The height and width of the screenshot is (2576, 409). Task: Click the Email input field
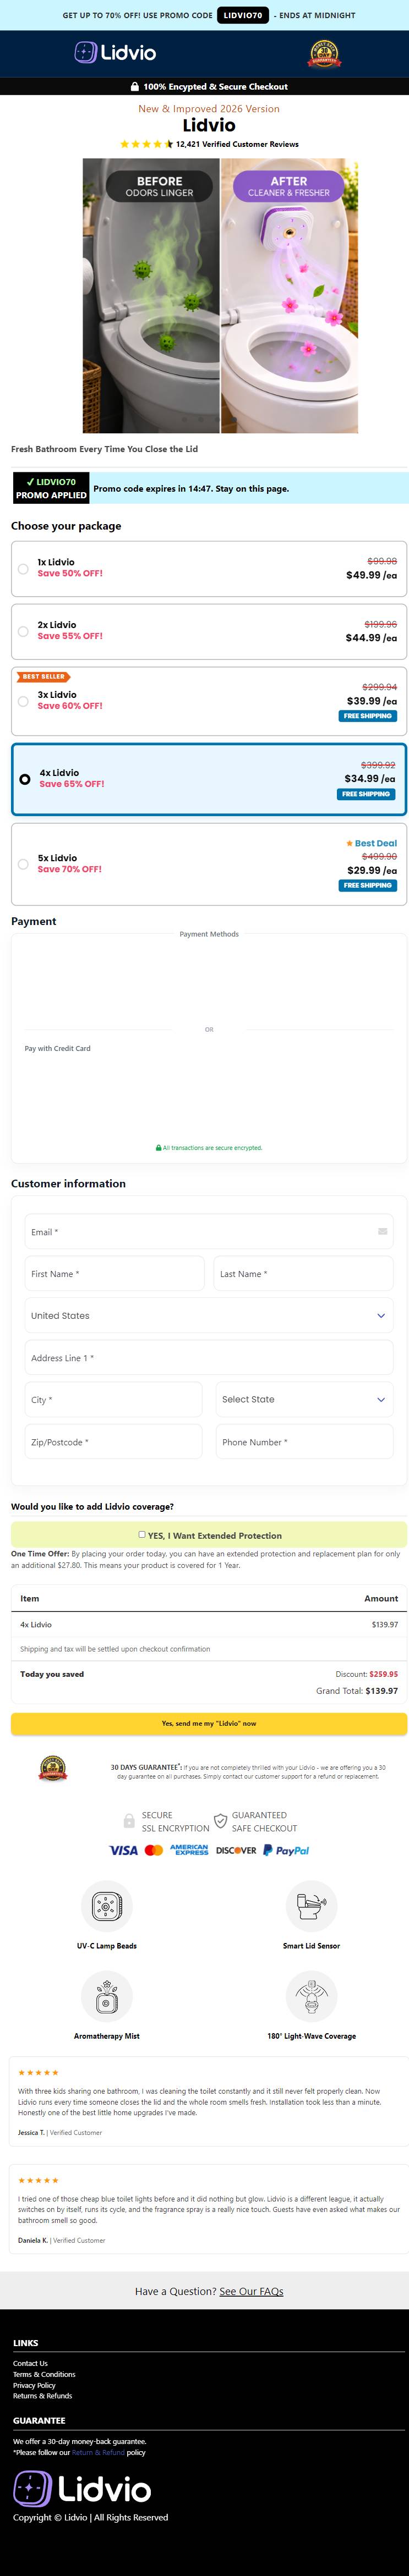pos(209,1232)
